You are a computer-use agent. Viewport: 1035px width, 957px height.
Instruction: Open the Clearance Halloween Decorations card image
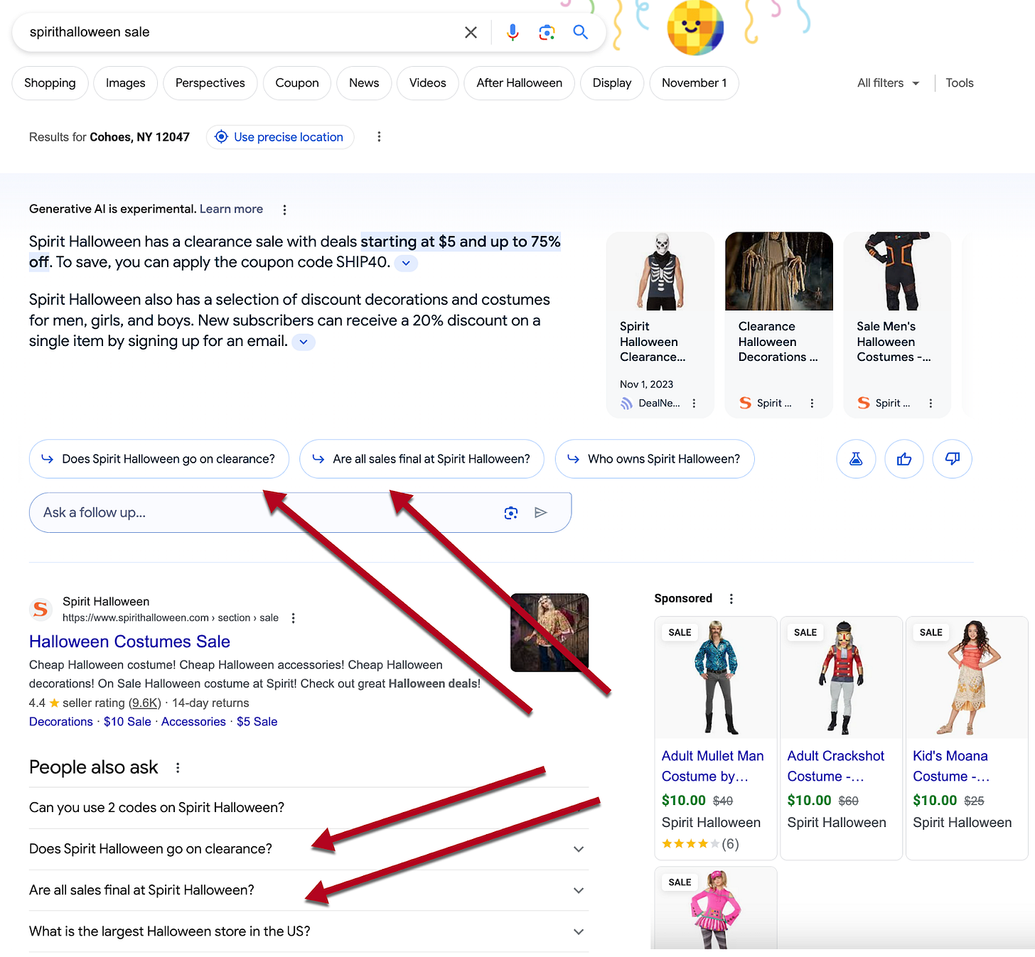[779, 271]
